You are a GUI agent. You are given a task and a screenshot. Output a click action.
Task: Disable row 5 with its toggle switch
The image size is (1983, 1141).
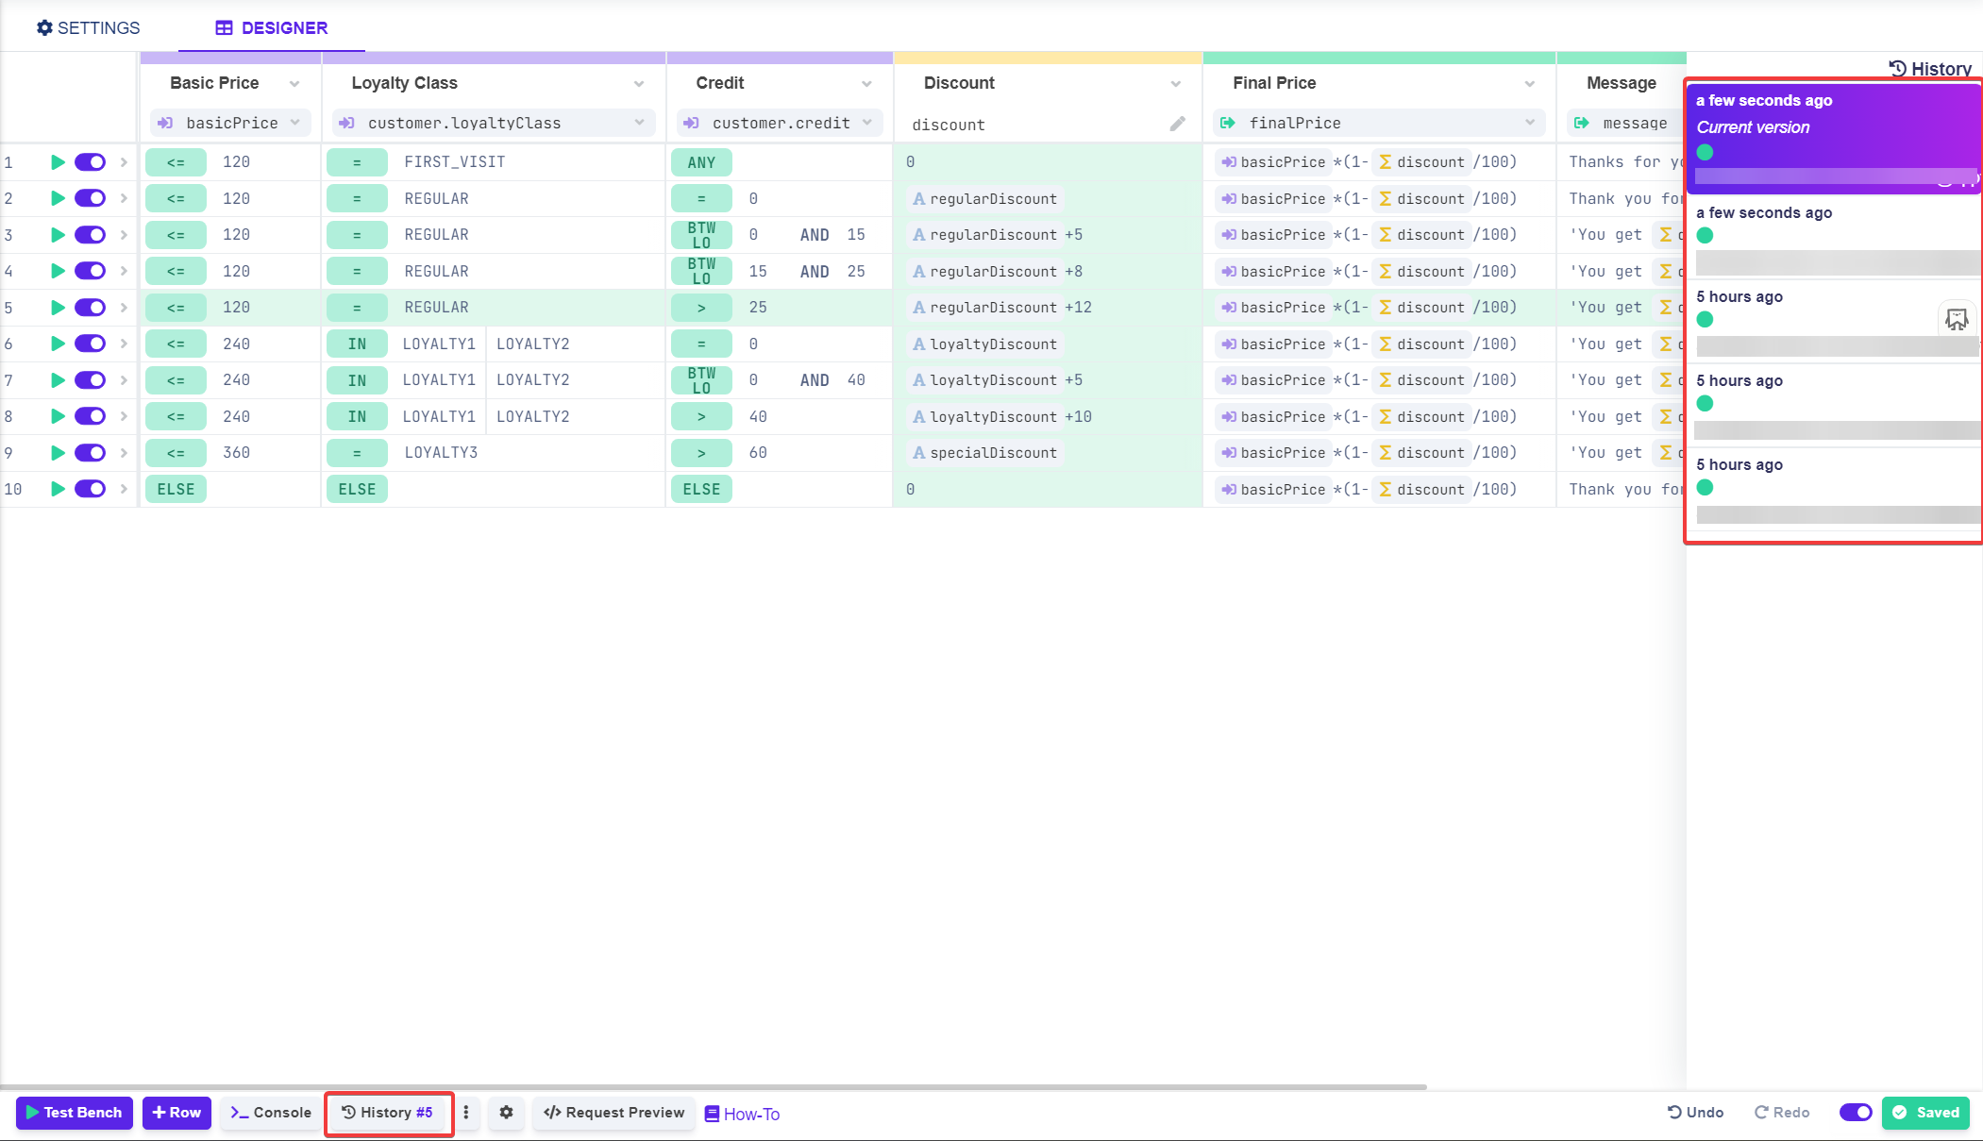tap(91, 308)
